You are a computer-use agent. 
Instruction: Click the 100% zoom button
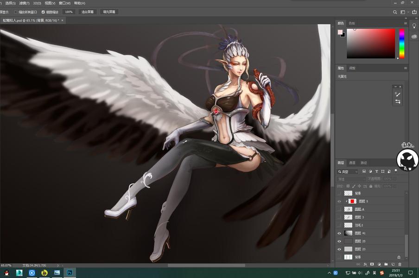69,12
